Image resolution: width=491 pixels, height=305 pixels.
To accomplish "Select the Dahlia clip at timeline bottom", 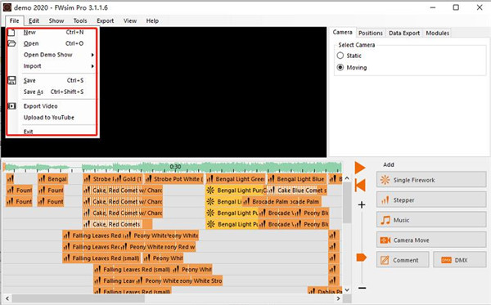I will coord(325,290).
